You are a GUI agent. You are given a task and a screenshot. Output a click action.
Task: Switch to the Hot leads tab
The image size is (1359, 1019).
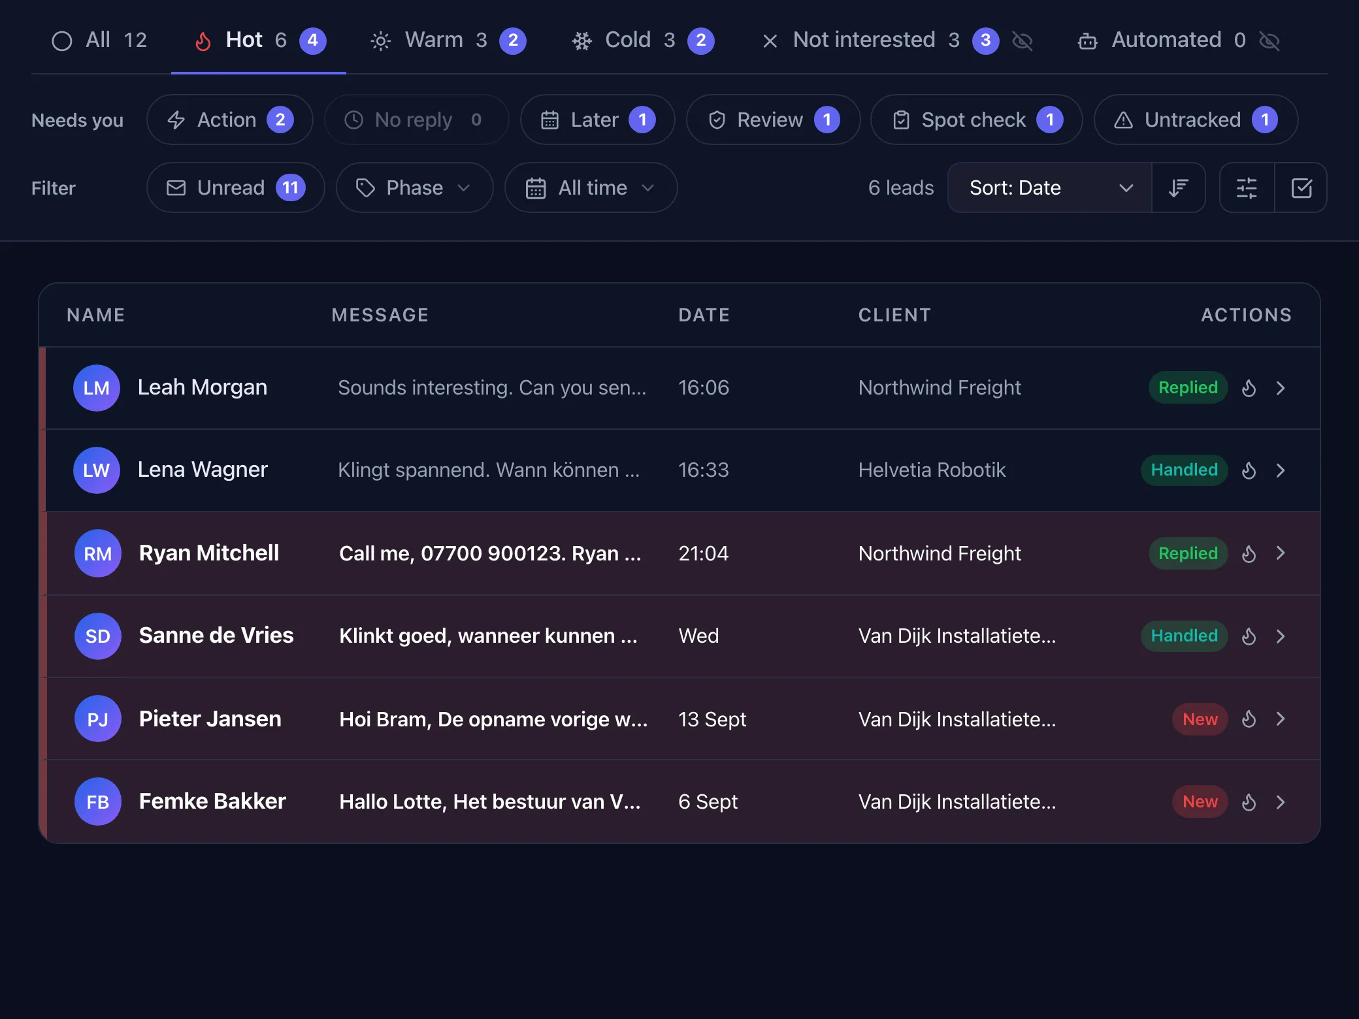pos(259,40)
